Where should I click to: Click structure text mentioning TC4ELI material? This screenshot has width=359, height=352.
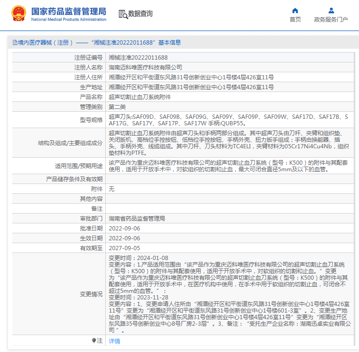[229, 143]
